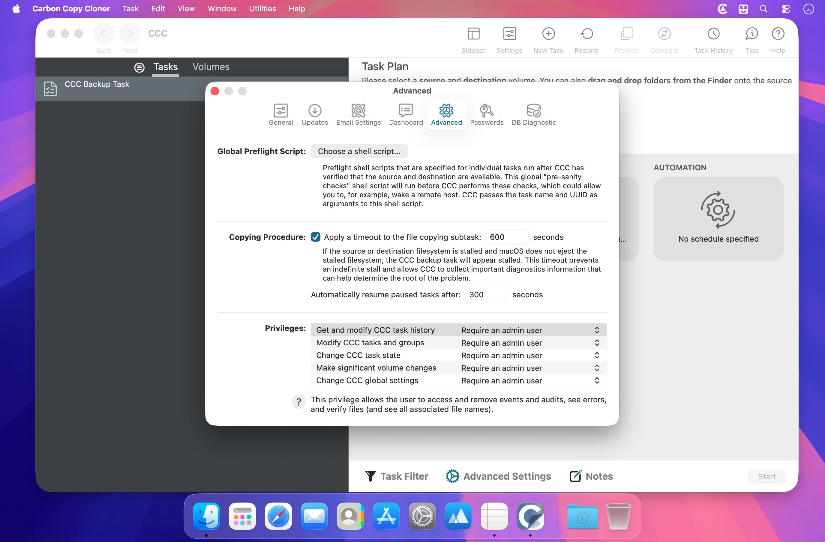
Task: Switch to the Volumes tab in the sidebar
Action: [211, 67]
